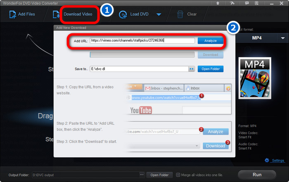Click the Step 3 instruction text
The height and width of the screenshot is (182, 289).
(x=87, y=142)
